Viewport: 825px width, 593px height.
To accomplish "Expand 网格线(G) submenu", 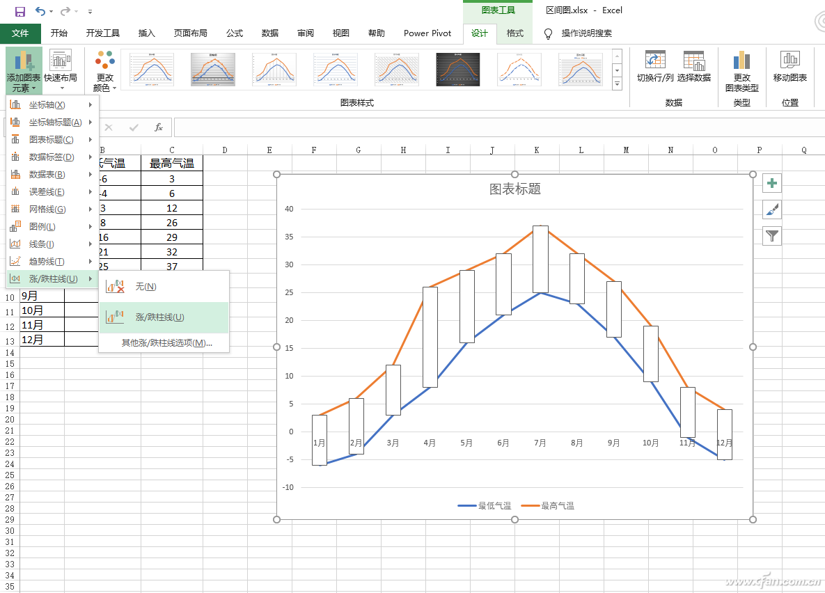I will pyautogui.click(x=52, y=209).
